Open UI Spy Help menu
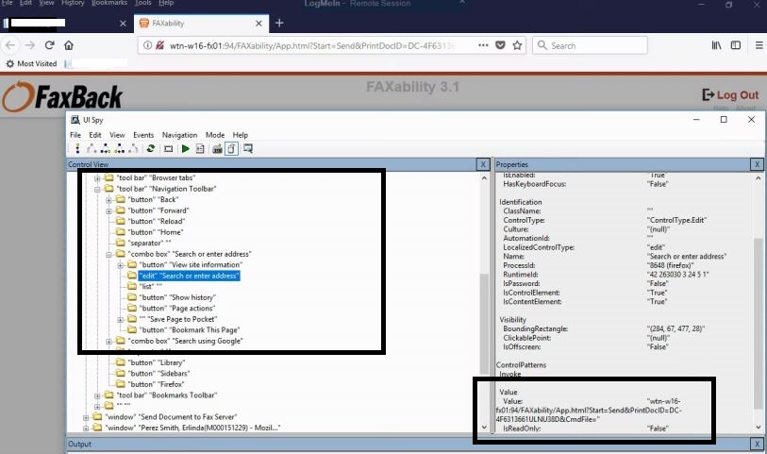 click(x=241, y=135)
